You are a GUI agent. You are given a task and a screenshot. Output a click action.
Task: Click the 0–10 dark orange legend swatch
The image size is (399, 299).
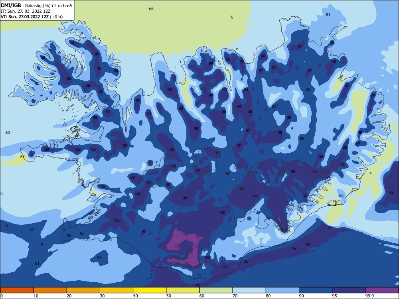(17, 290)
